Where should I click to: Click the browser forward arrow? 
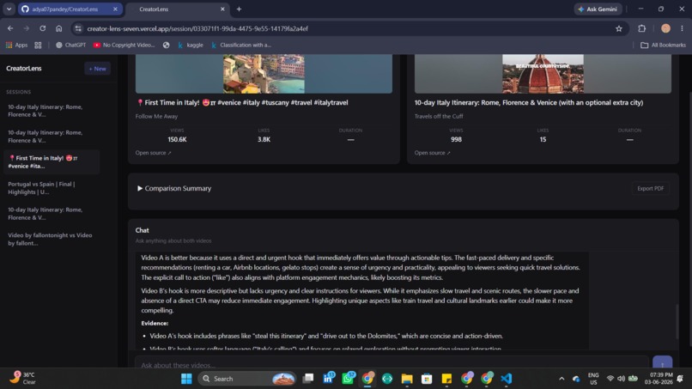tap(27, 28)
